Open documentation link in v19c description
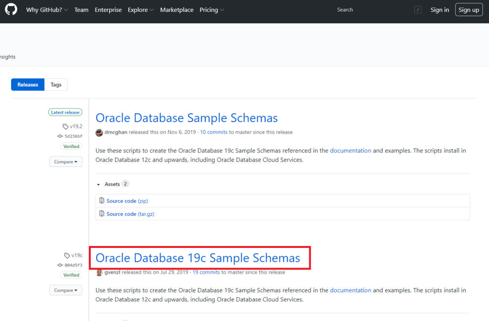The height and width of the screenshot is (321, 489). click(x=350, y=290)
